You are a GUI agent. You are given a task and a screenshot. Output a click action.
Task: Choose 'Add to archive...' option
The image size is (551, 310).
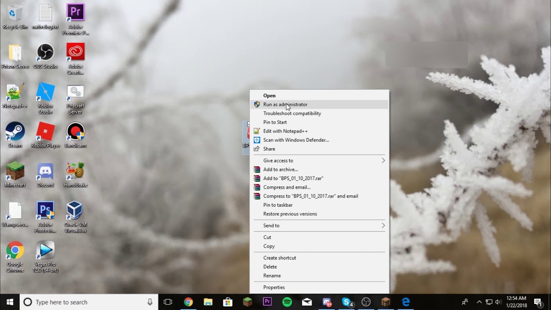coord(319,170)
